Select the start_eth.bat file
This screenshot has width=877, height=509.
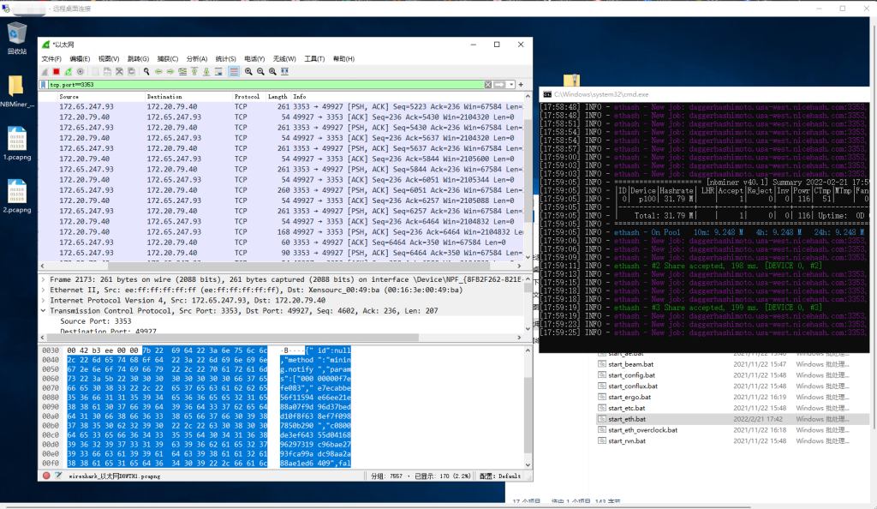point(625,419)
